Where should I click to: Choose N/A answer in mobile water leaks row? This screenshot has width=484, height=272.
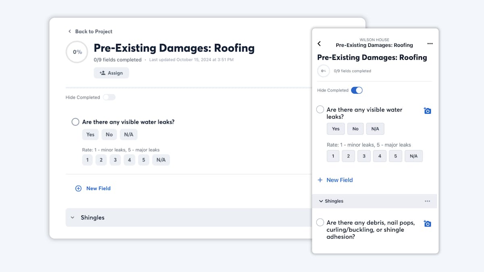coord(375,129)
